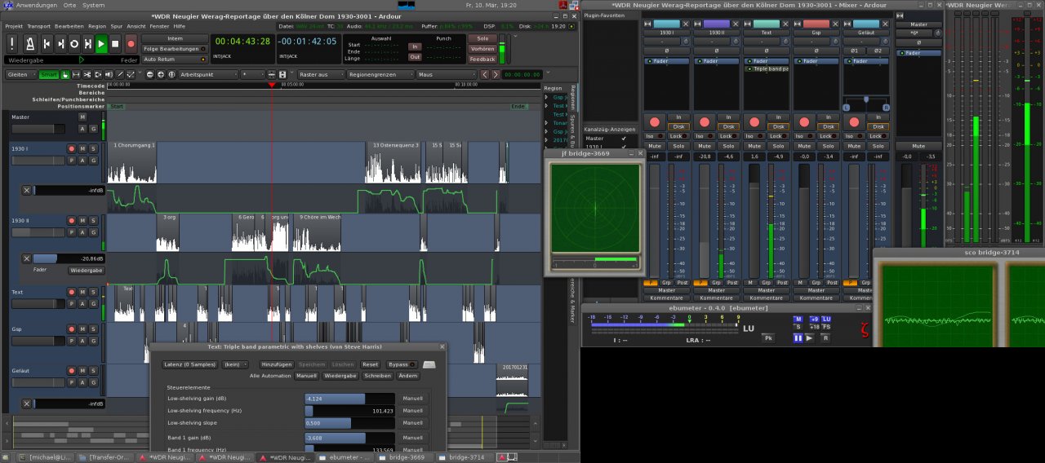Toggle Auto Return option
This screenshot has width=1045, height=463.
click(175, 59)
